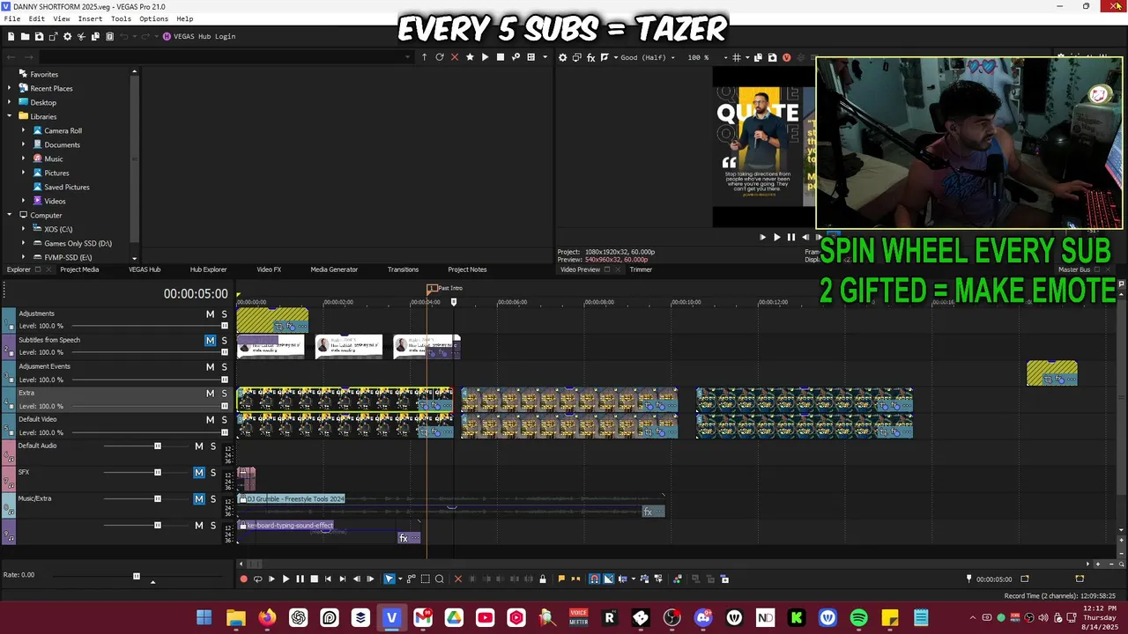Switch to the Media Generator tab
Image resolution: width=1128 pixels, height=634 pixels.
334,269
